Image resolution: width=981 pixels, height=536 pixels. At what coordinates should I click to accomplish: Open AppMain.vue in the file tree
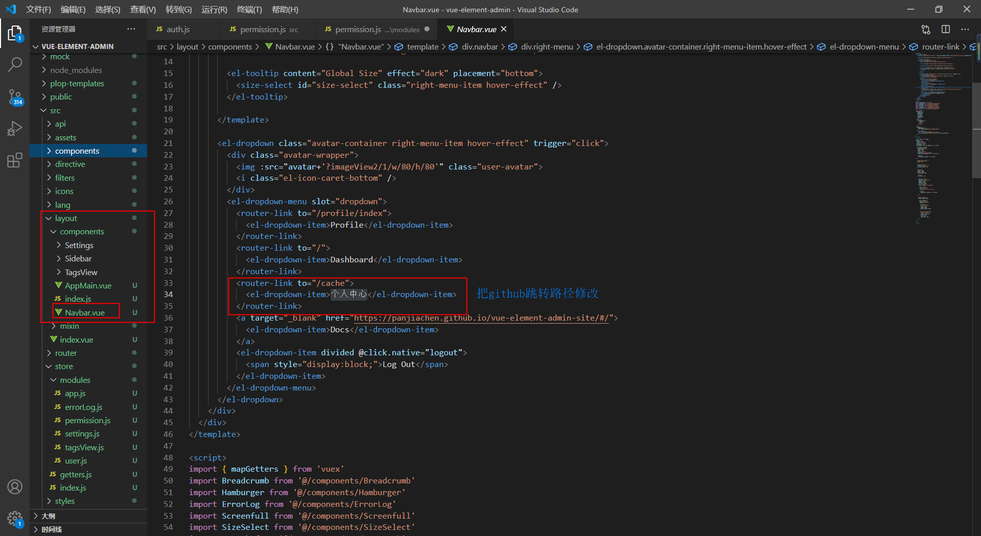click(88, 285)
